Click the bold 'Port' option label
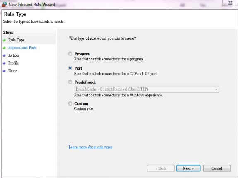The width and height of the screenshot is (238, 178). click(78, 68)
